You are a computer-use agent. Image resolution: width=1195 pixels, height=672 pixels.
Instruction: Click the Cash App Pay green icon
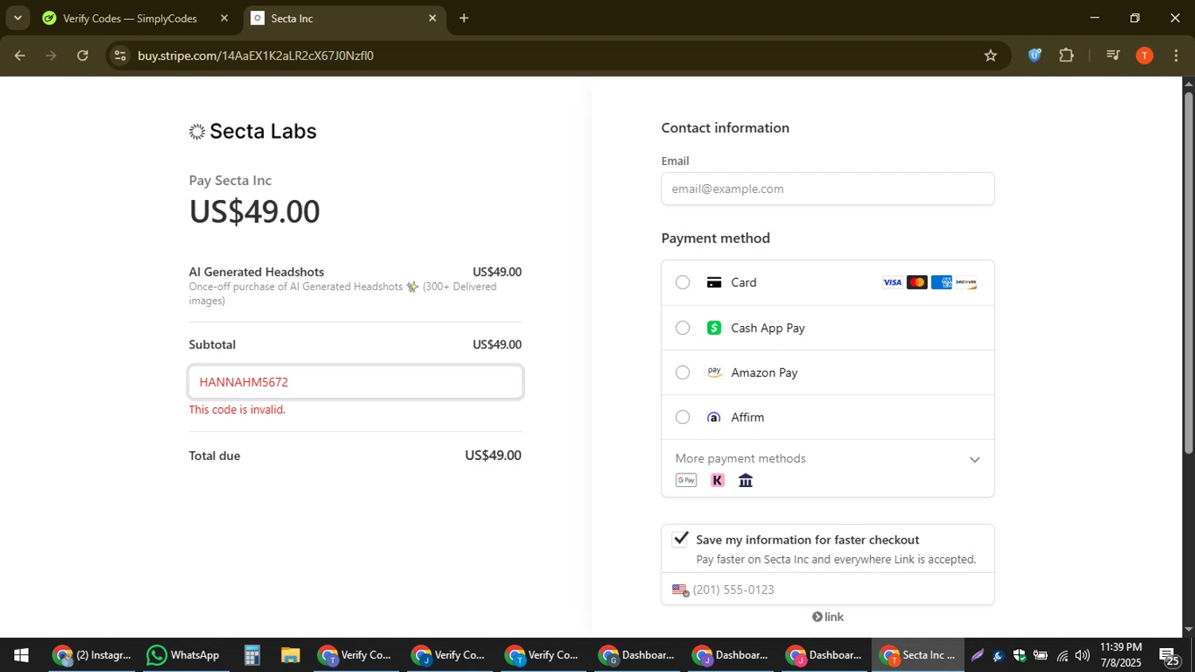click(714, 328)
